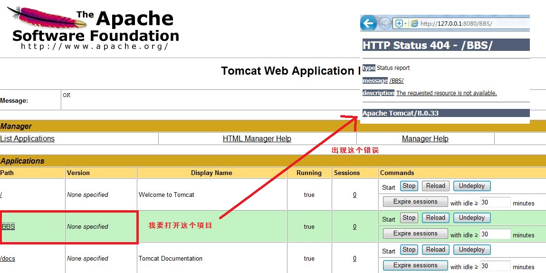Click idle minutes field in BBS row
This screenshot has height=273, width=546.
click(x=495, y=234)
